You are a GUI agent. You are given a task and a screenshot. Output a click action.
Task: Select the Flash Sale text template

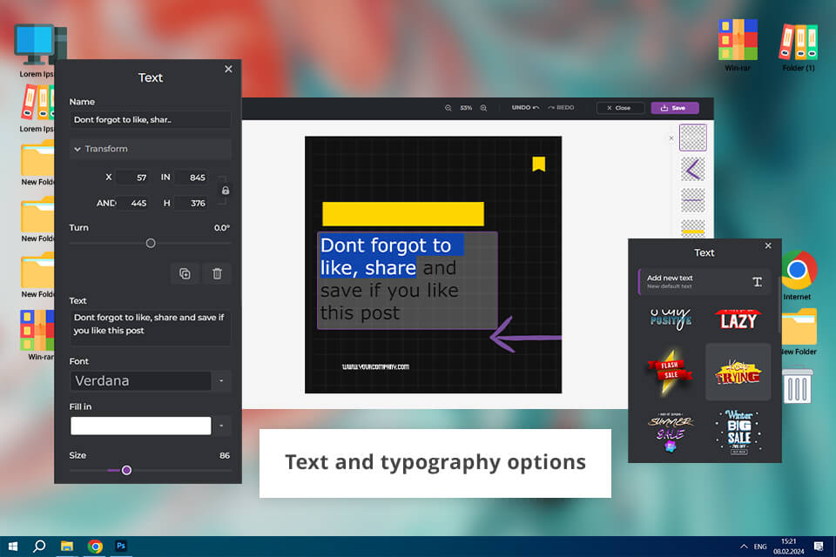[x=671, y=372]
